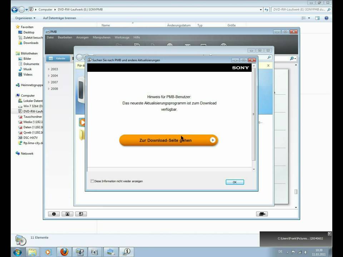Image resolution: width=343 pixels, height=257 pixels.
Task: Select DSC-HX7V device in Explorer sidebar
Action: [x=30, y=138]
